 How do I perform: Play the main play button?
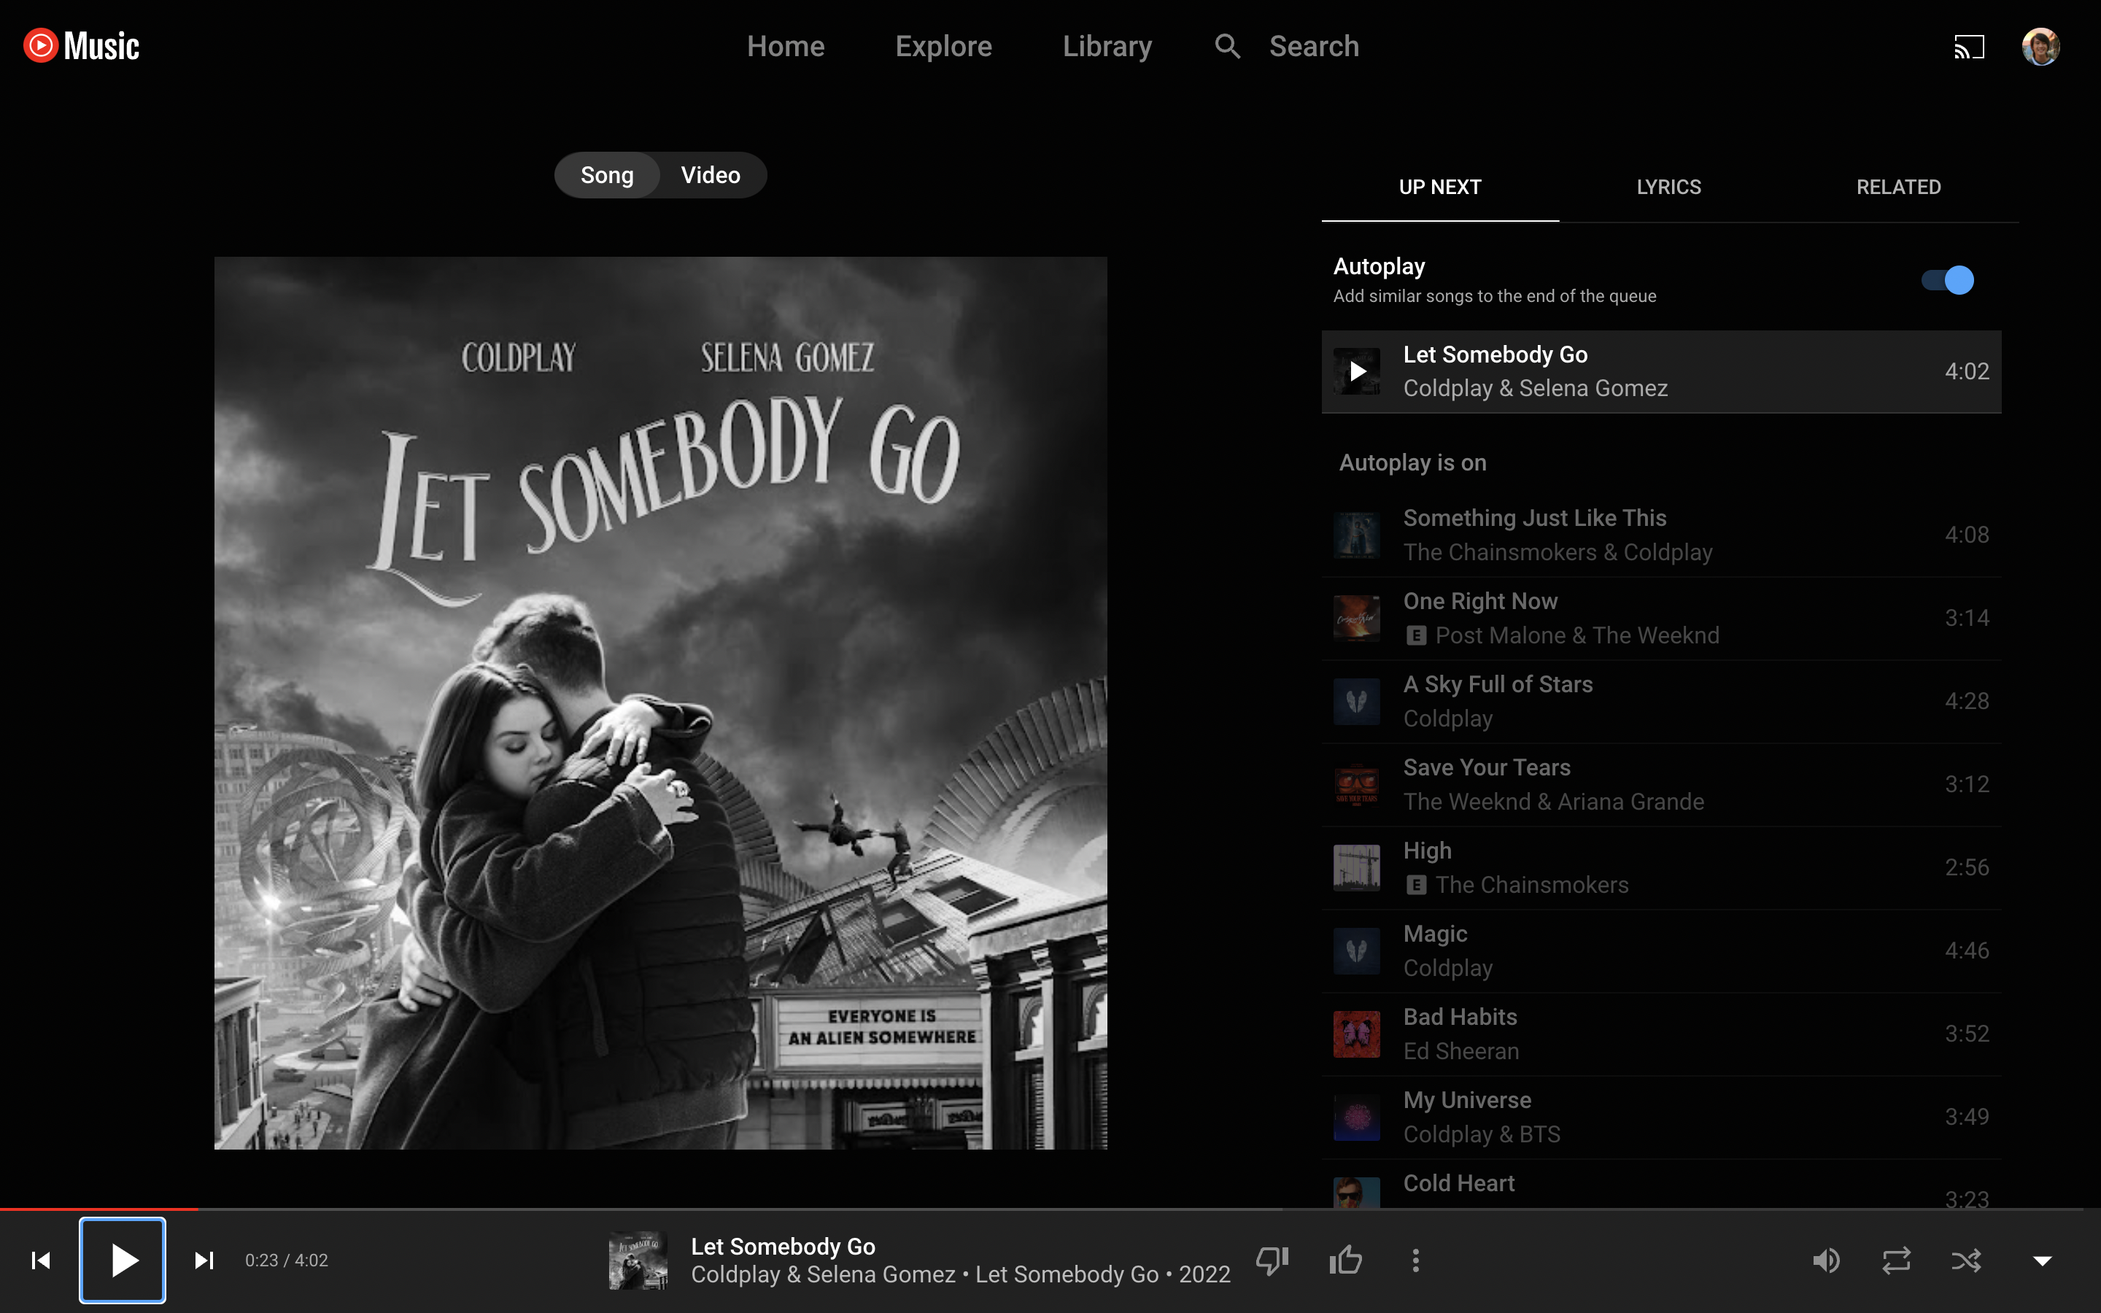pyautogui.click(x=123, y=1260)
